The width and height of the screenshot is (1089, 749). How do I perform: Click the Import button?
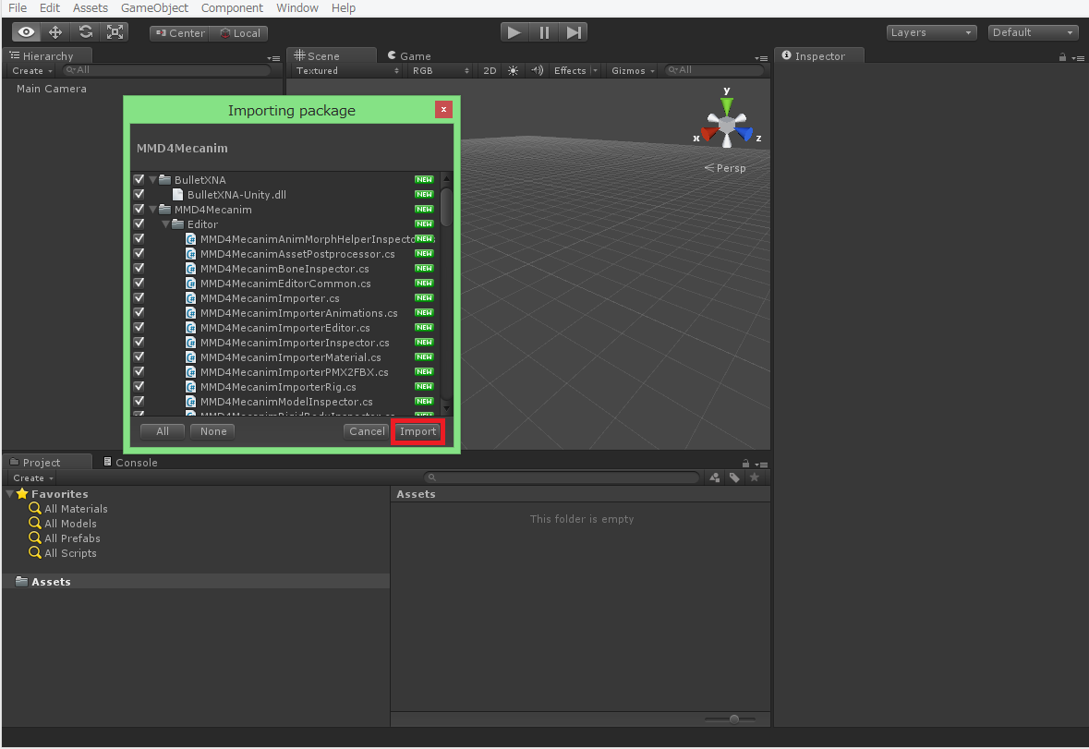(417, 431)
